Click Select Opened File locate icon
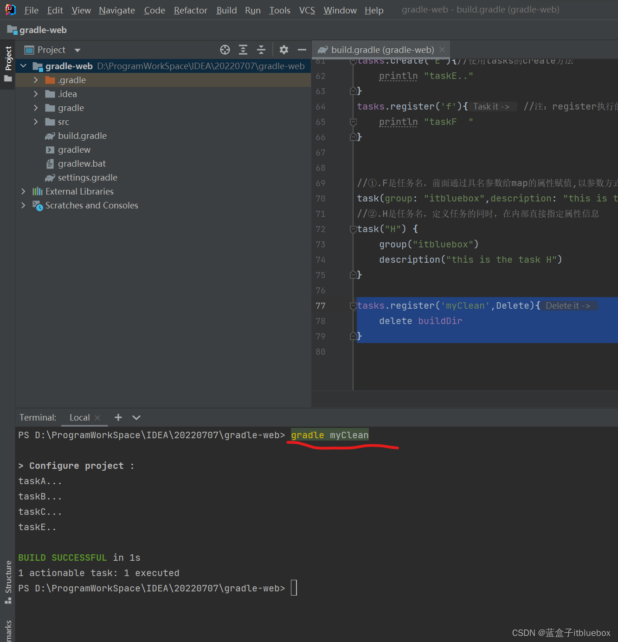 point(225,50)
